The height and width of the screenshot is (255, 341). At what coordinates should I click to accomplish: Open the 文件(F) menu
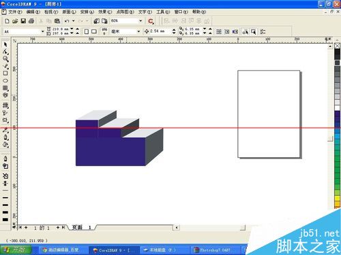click(15, 12)
